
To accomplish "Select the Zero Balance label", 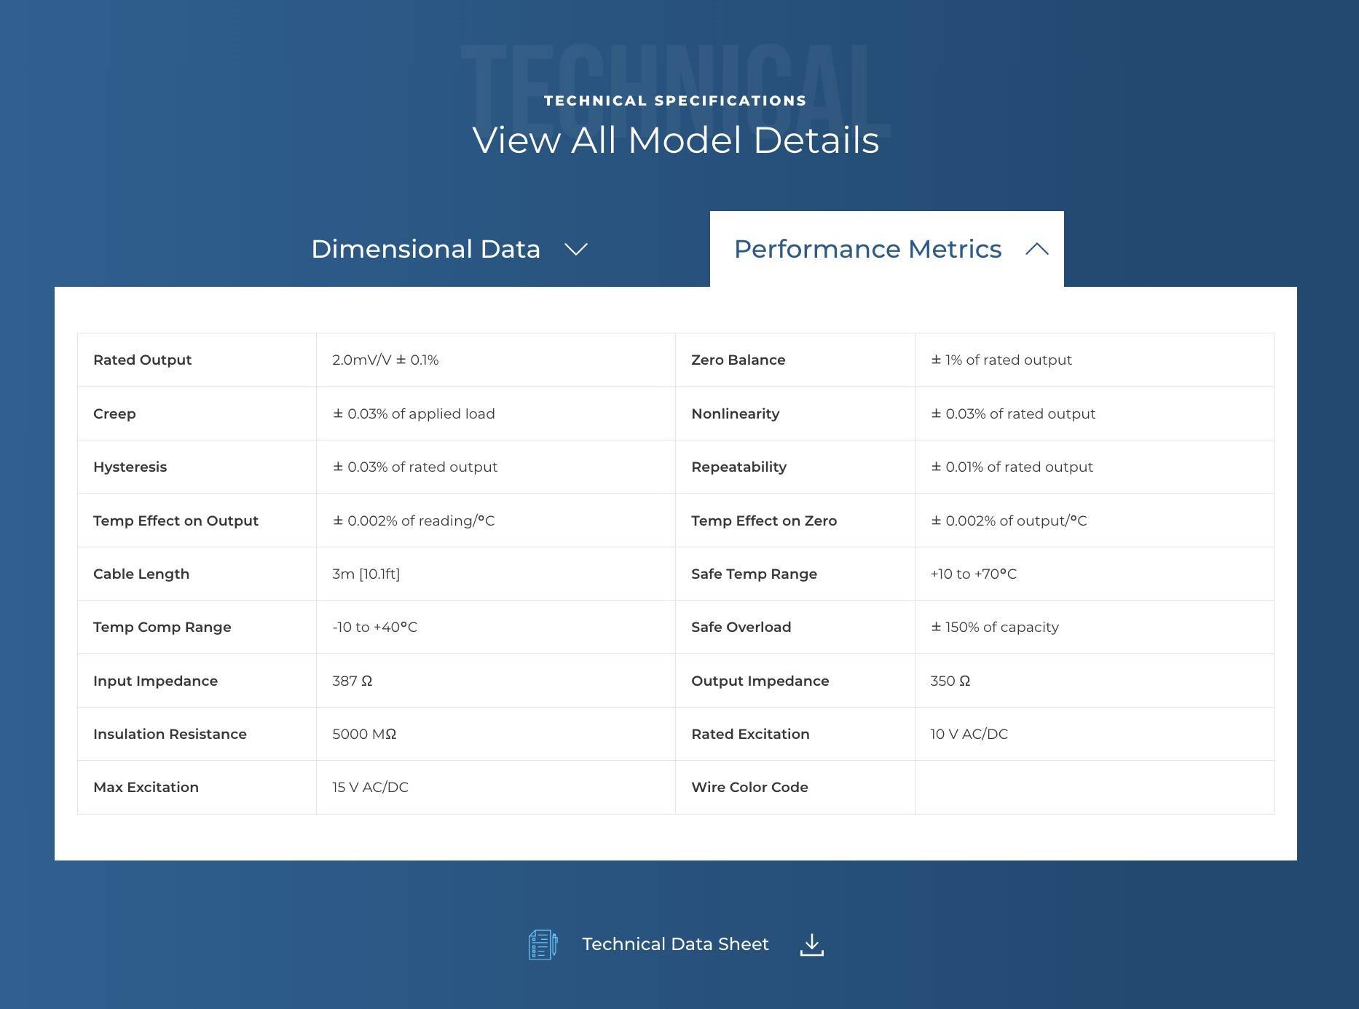I will 738,360.
